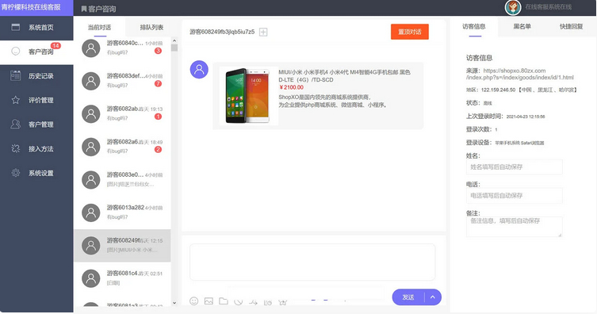Open the shopxo source URL link
This screenshot has height=314, width=597.
coord(520,74)
